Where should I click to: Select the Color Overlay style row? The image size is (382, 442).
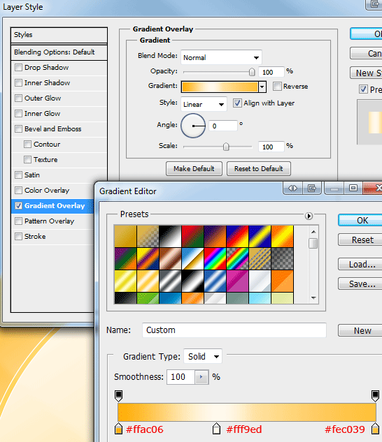pos(53,190)
